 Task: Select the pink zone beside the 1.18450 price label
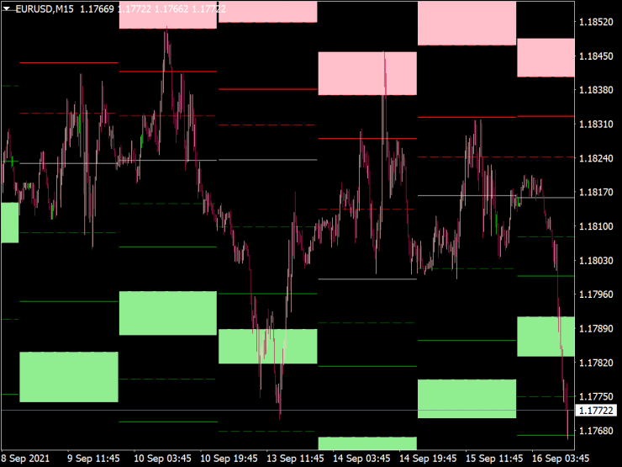(546, 57)
